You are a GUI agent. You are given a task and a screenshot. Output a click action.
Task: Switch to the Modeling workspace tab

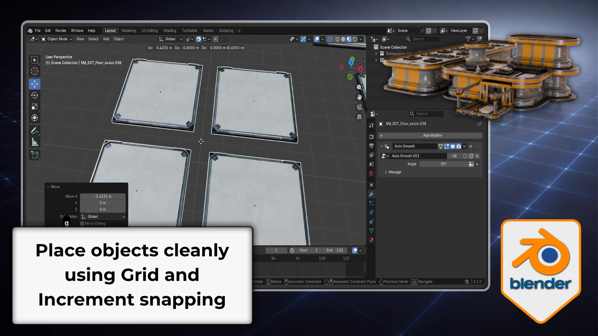129,30
